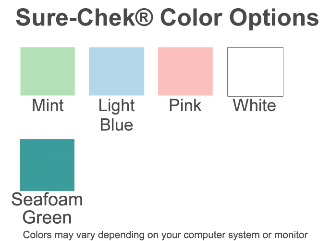Pick the Pink color swatch
The image size is (331, 241).
tap(185, 71)
